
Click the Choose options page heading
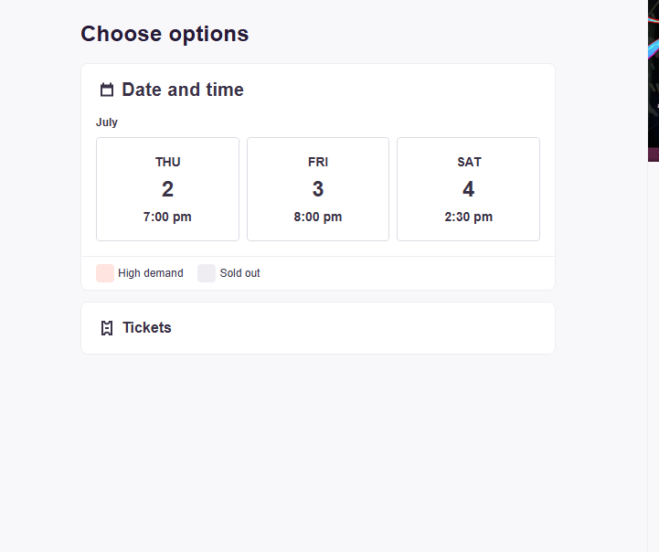(x=165, y=34)
